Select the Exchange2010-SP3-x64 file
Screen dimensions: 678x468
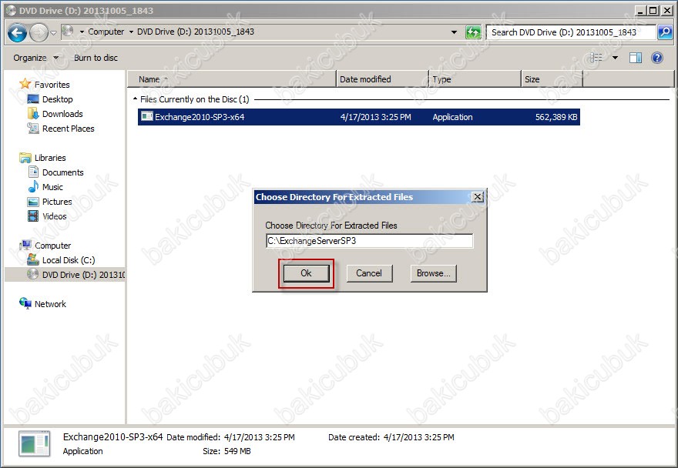[x=358, y=117]
